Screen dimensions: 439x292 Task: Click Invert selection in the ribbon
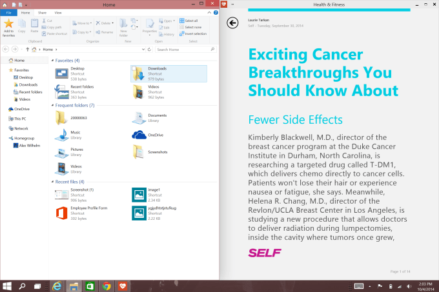[x=194, y=34]
